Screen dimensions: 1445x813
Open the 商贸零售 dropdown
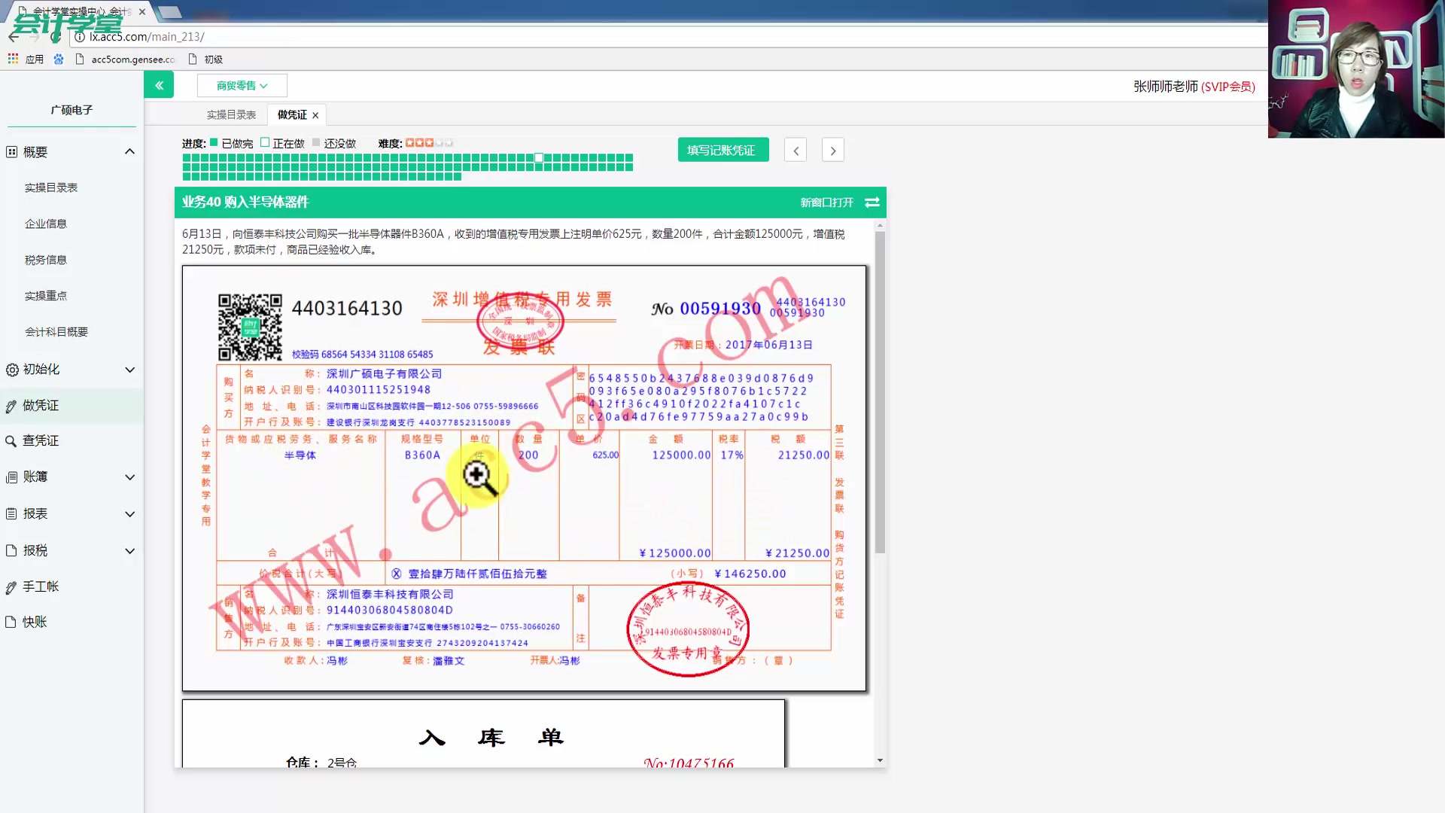pyautogui.click(x=242, y=86)
